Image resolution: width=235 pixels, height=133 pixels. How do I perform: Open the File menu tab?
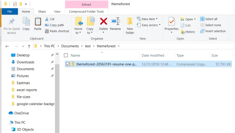10,11
